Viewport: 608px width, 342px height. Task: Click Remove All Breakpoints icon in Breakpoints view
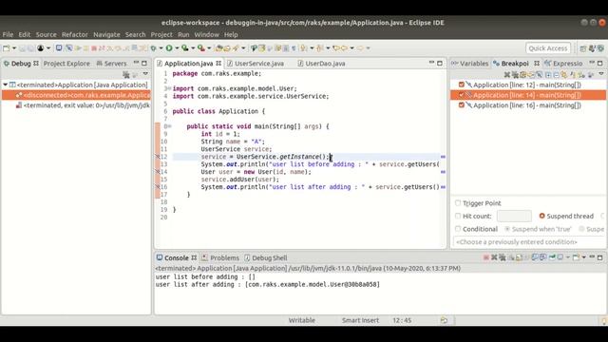pos(515,74)
